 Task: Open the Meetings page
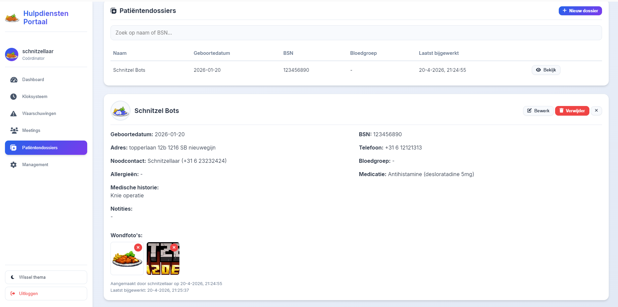31,131
